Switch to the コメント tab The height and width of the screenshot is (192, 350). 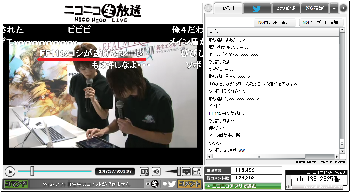point(228,8)
